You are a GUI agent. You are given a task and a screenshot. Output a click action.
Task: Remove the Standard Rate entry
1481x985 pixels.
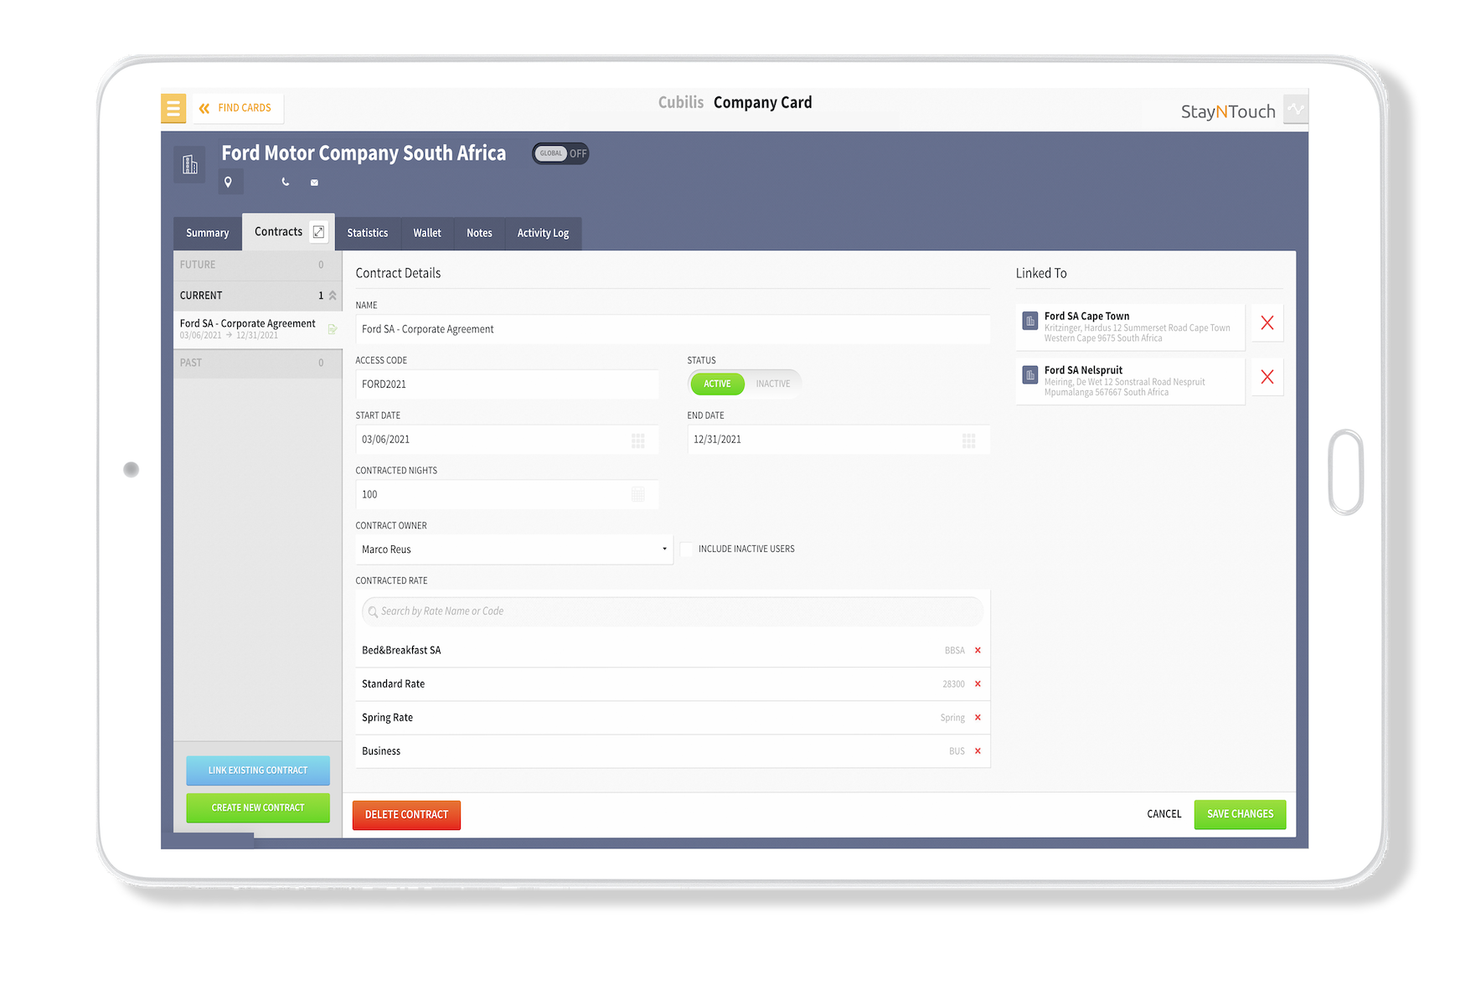coord(978,684)
